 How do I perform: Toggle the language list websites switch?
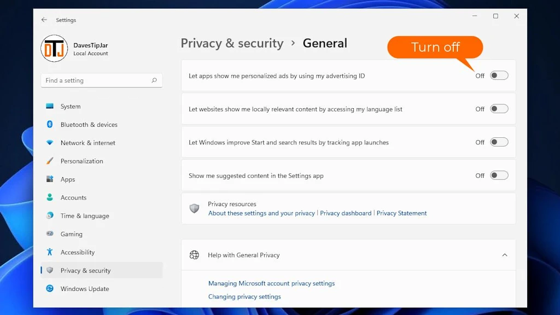[x=499, y=109]
